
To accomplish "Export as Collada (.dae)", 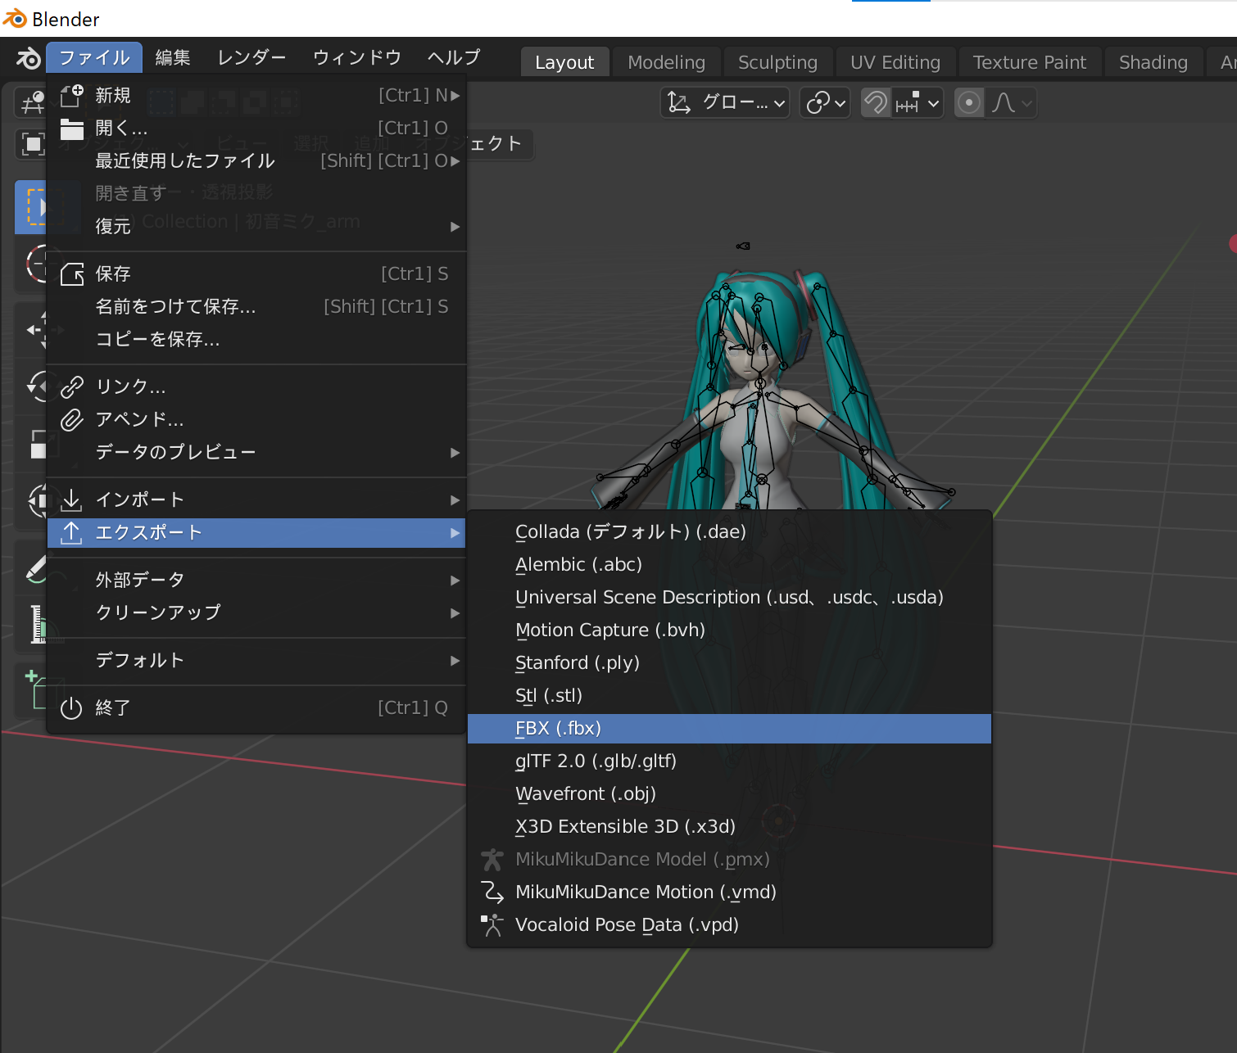I will pyautogui.click(x=729, y=531).
